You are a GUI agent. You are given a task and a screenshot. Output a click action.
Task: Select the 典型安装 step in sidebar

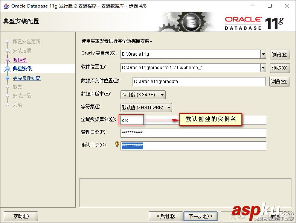click(23, 68)
